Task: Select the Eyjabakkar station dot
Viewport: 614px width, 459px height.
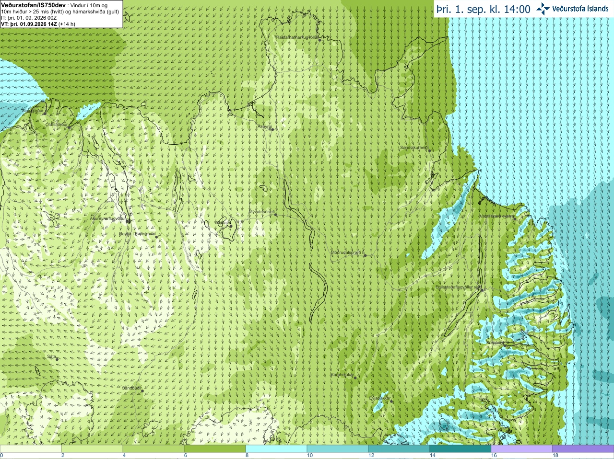Action: coord(391,401)
